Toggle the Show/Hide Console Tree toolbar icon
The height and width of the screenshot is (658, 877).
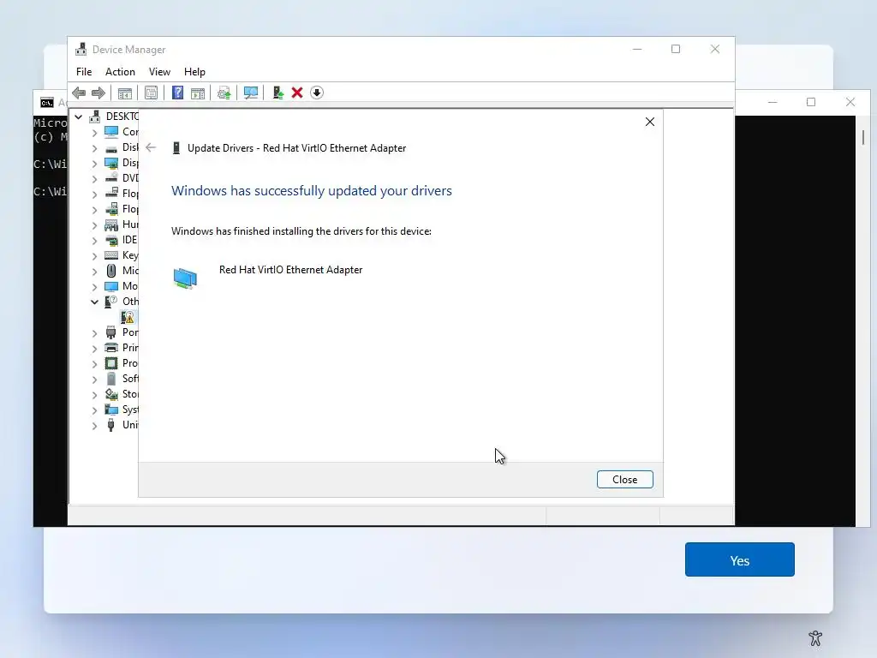125,93
